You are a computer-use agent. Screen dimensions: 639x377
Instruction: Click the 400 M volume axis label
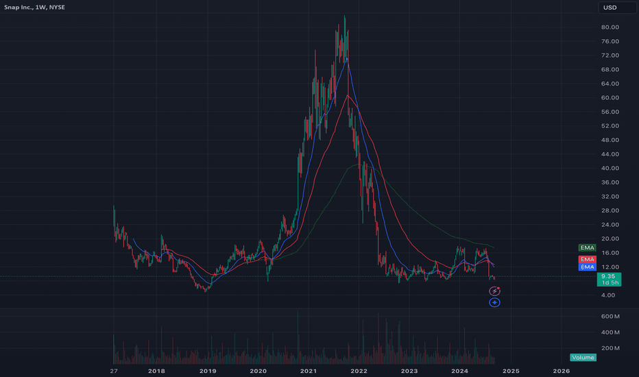click(x=610, y=332)
